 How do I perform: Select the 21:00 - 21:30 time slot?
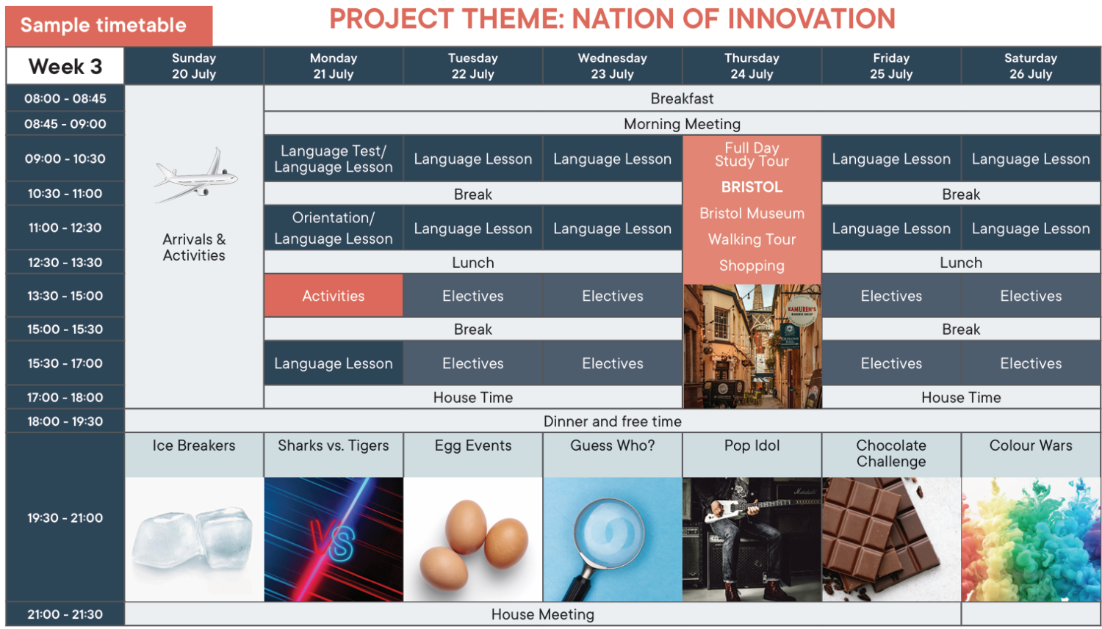65,614
